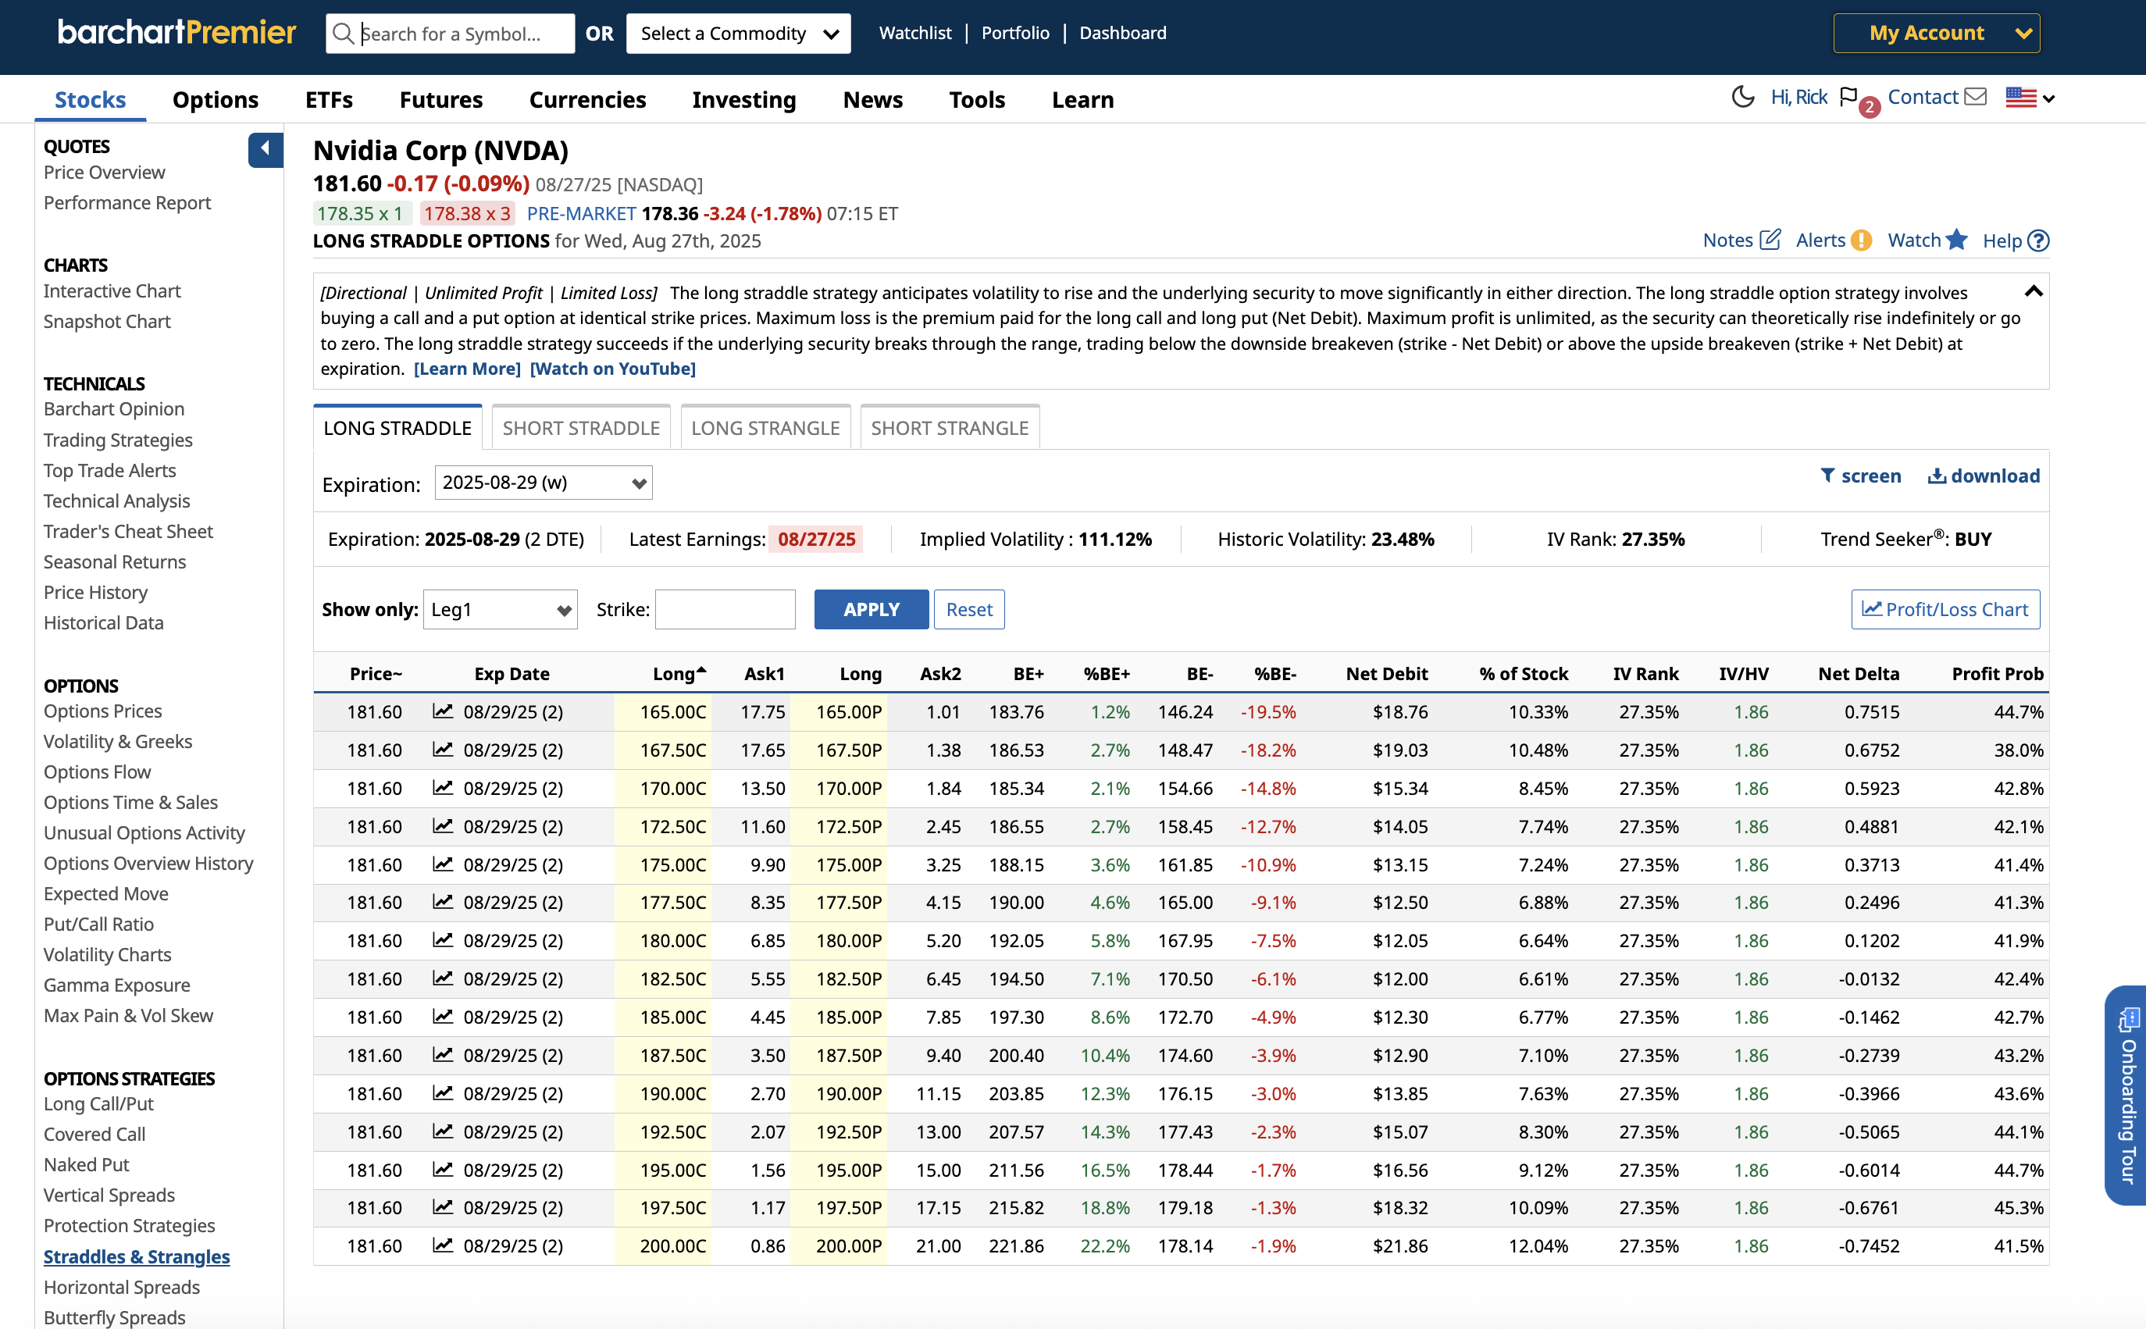Click the APPLY button
The height and width of the screenshot is (1329, 2146).
click(871, 609)
